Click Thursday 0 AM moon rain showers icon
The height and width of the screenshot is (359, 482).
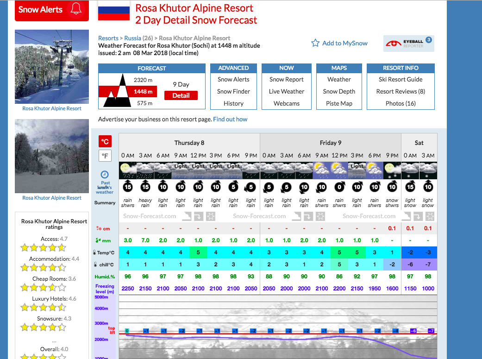tap(128, 171)
